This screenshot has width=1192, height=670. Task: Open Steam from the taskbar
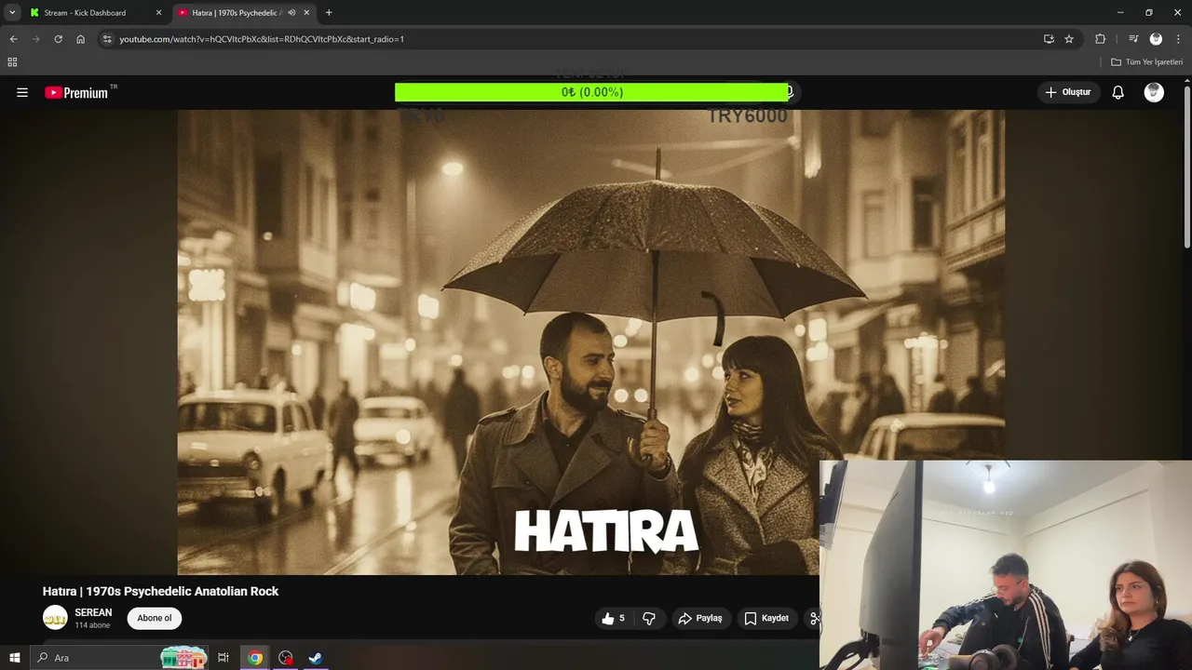pyautogui.click(x=316, y=658)
